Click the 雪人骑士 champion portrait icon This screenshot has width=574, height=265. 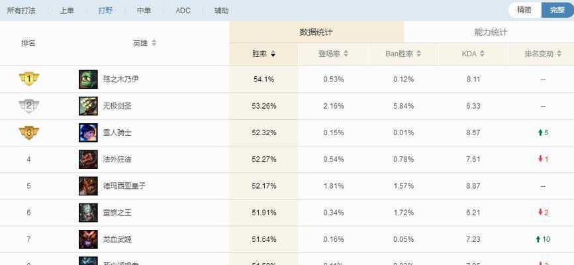click(88, 132)
